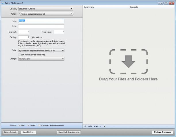Screen dimensions: 176x137
Task: Click the Padding digits field
Action: point(24,37)
